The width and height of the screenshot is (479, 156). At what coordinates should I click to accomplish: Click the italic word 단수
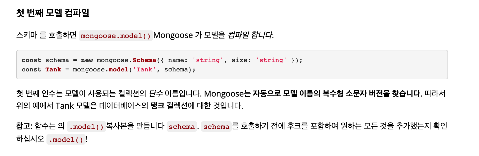click(x=155, y=93)
